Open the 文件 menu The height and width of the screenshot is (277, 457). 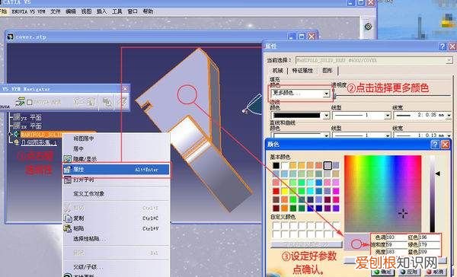click(x=56, y=11)
